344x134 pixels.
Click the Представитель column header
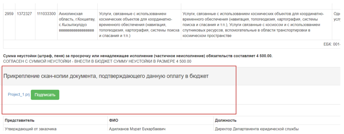(20, 121)
